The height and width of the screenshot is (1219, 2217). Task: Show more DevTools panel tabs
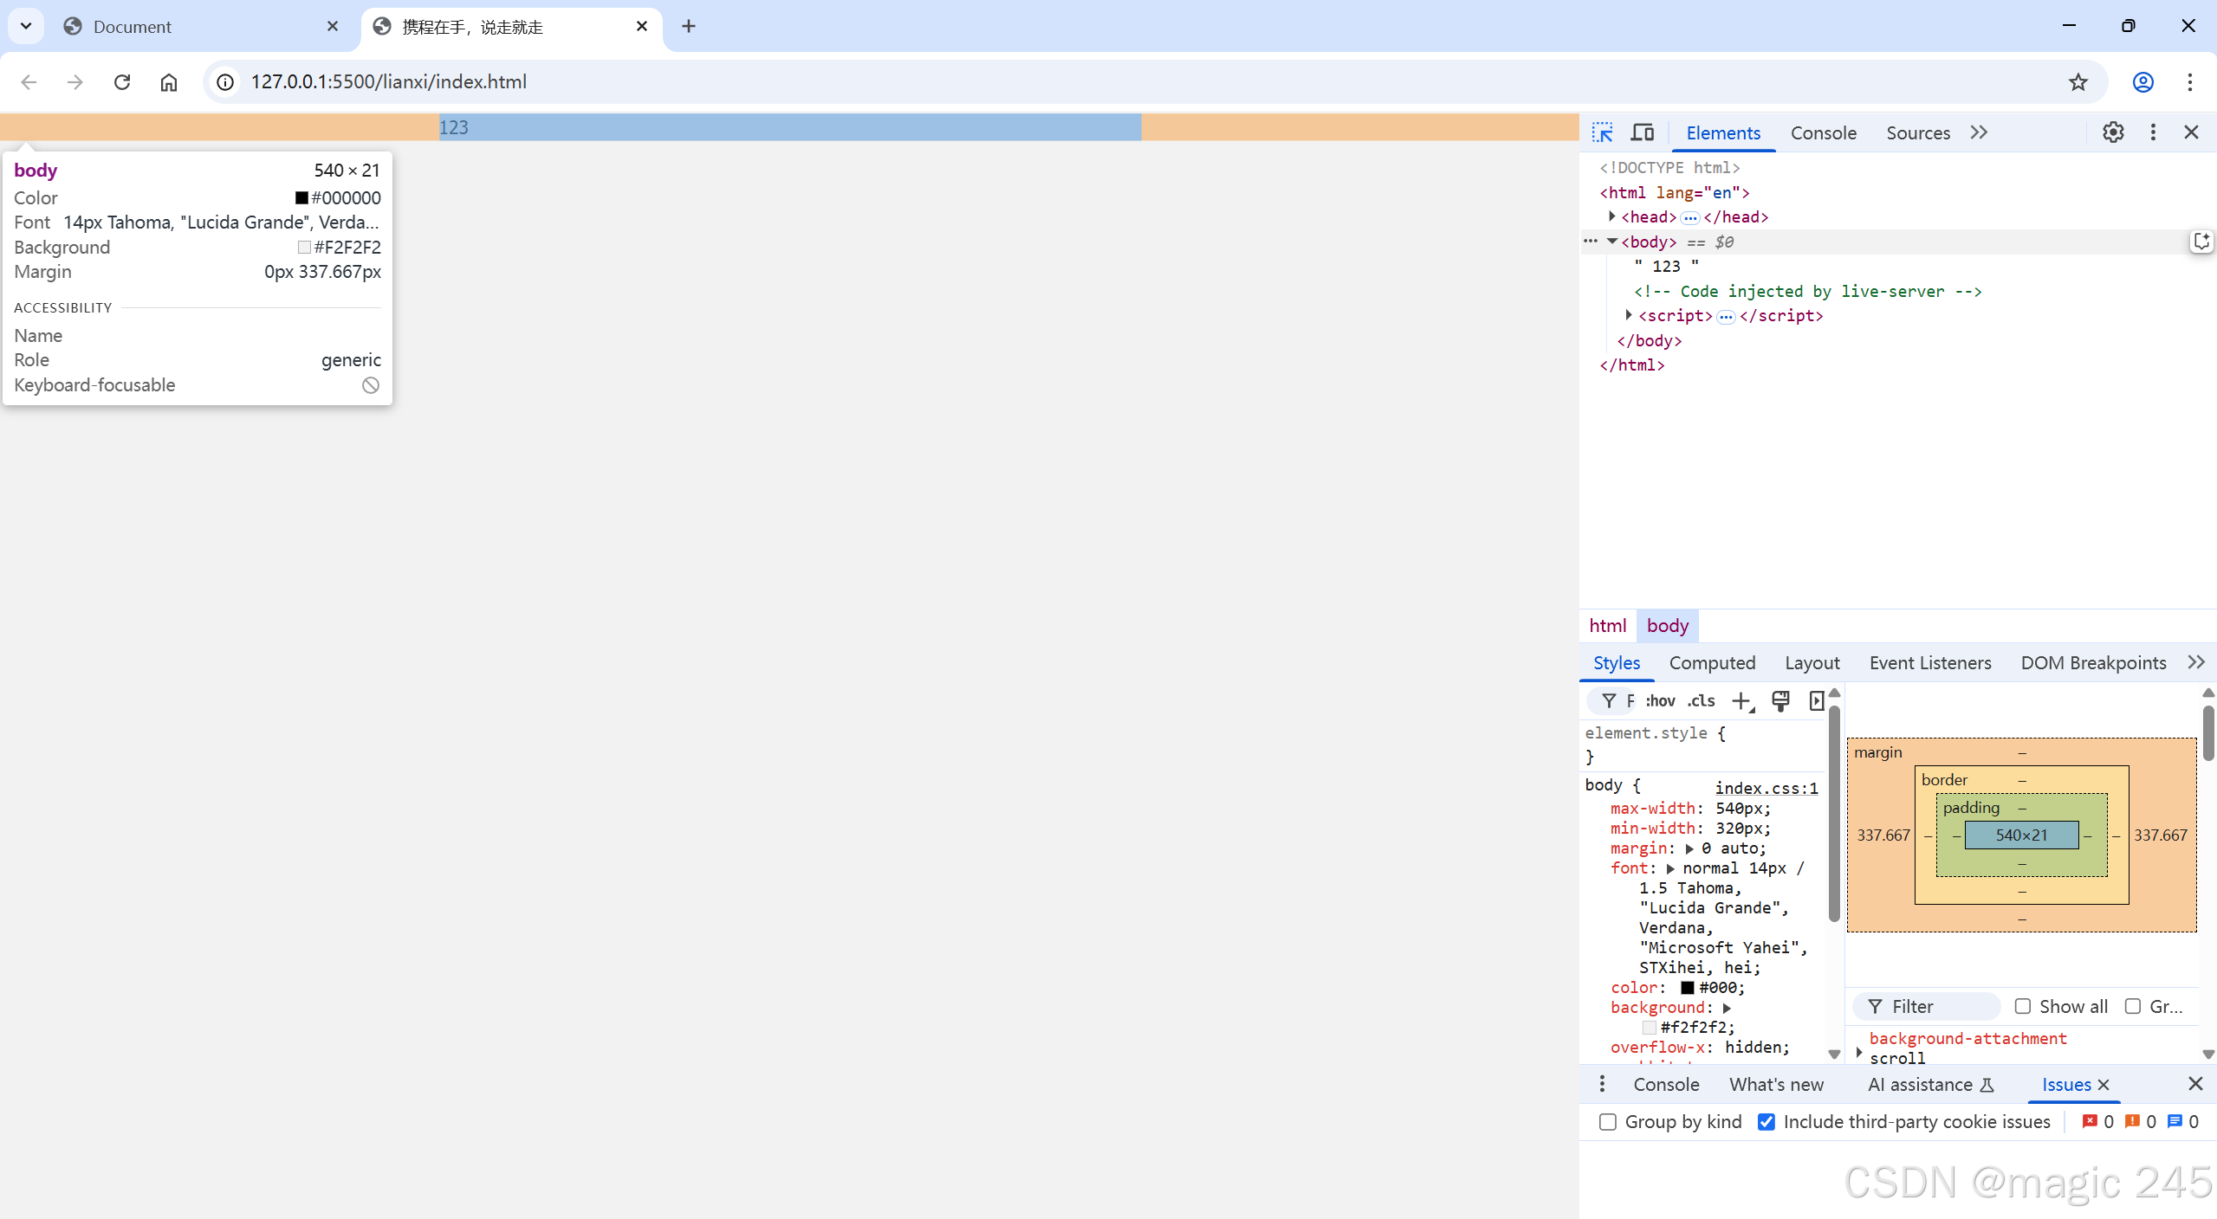(x=1979, y=132)
